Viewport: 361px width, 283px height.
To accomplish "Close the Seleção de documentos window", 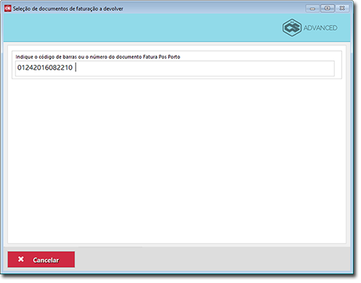I will [x=342, y=9].
